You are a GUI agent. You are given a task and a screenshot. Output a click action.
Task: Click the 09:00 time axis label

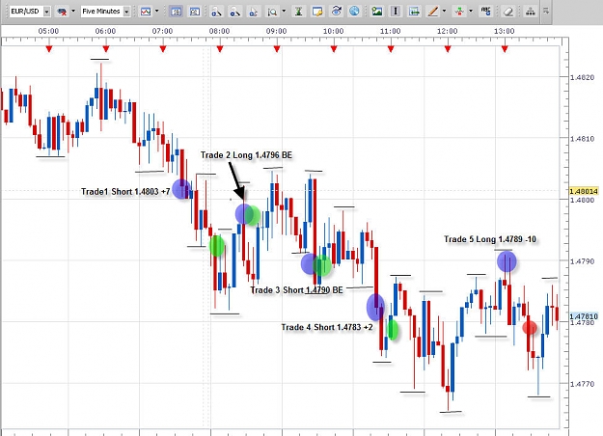coord(276,31)
